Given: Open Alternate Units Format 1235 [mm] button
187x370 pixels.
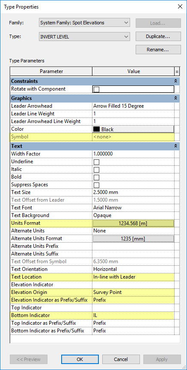Looking at the screenshot, I should click(x=134, y=239).
